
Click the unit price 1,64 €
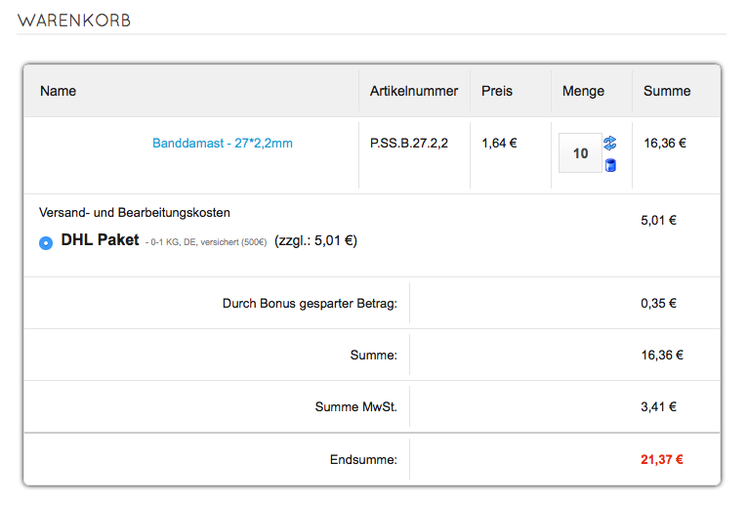(499, 143)
